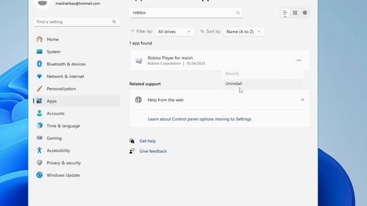367x206 pixels.
Task: Focus the Find a setting search field
Action: click(x=76, y=22)
